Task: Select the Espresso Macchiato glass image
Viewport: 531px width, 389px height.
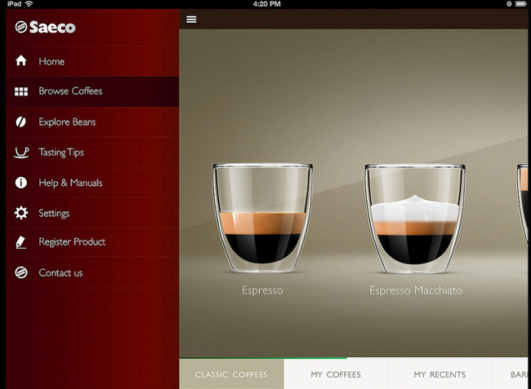Action: [415, 218]
